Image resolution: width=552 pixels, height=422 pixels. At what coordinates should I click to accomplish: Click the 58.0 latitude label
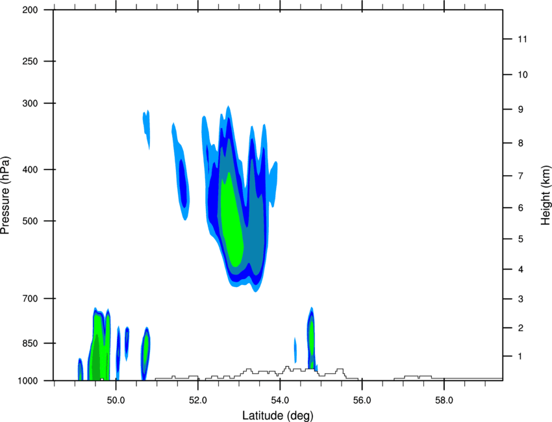(x=444, y=401)
